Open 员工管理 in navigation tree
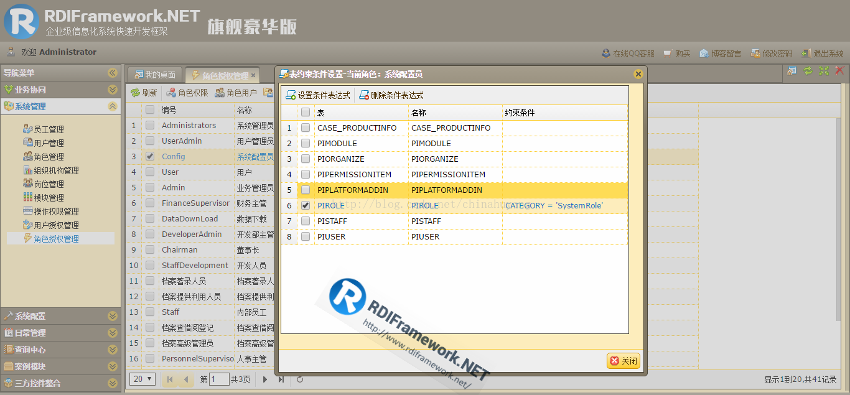This screenshot has width=850, height=395. click(43, 129)
